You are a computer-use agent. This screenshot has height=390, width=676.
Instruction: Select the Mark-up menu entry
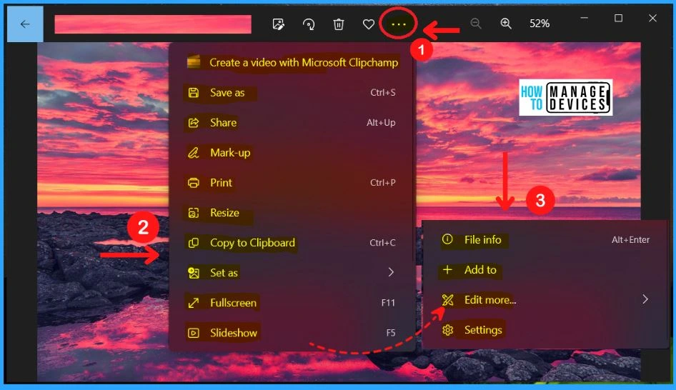coord(292,153)
